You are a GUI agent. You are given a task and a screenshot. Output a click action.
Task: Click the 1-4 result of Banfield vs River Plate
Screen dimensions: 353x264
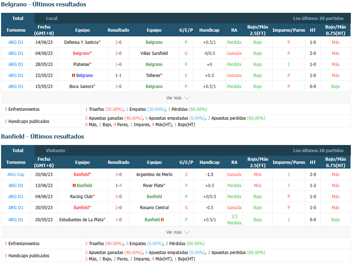coord(118,186)
